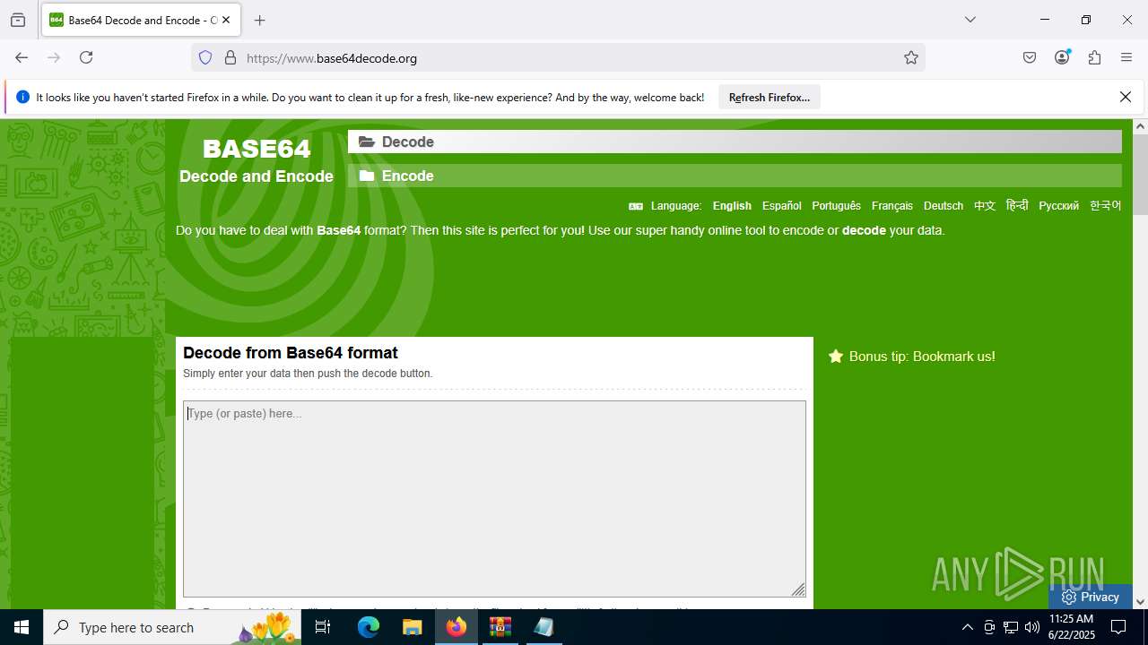
Task: Click into the decode text area
Action: tap(494, 498)
